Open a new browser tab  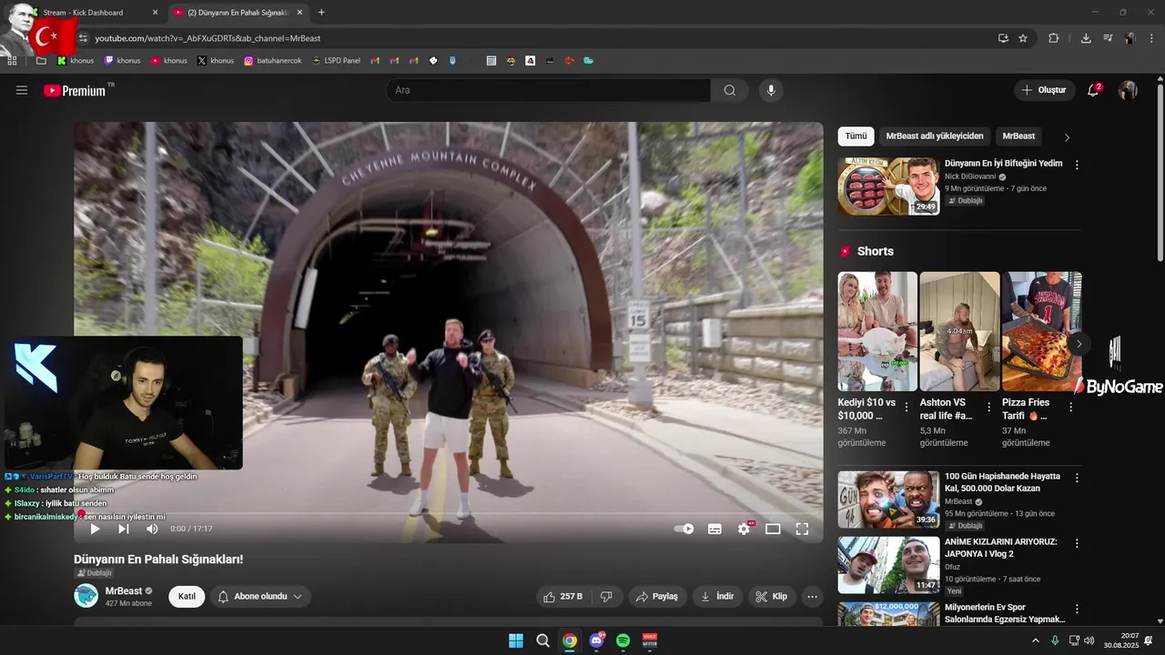[x=321, y=13]
